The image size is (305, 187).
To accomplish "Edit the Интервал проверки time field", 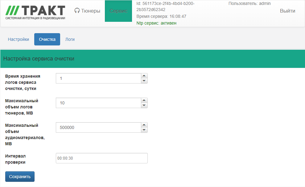I will click(x=101, y=158).
